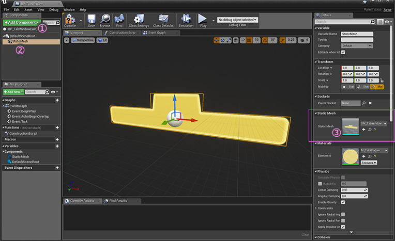Add new macro with Macros plus
The height and width of the screenshot is (241, 395).
57,139
